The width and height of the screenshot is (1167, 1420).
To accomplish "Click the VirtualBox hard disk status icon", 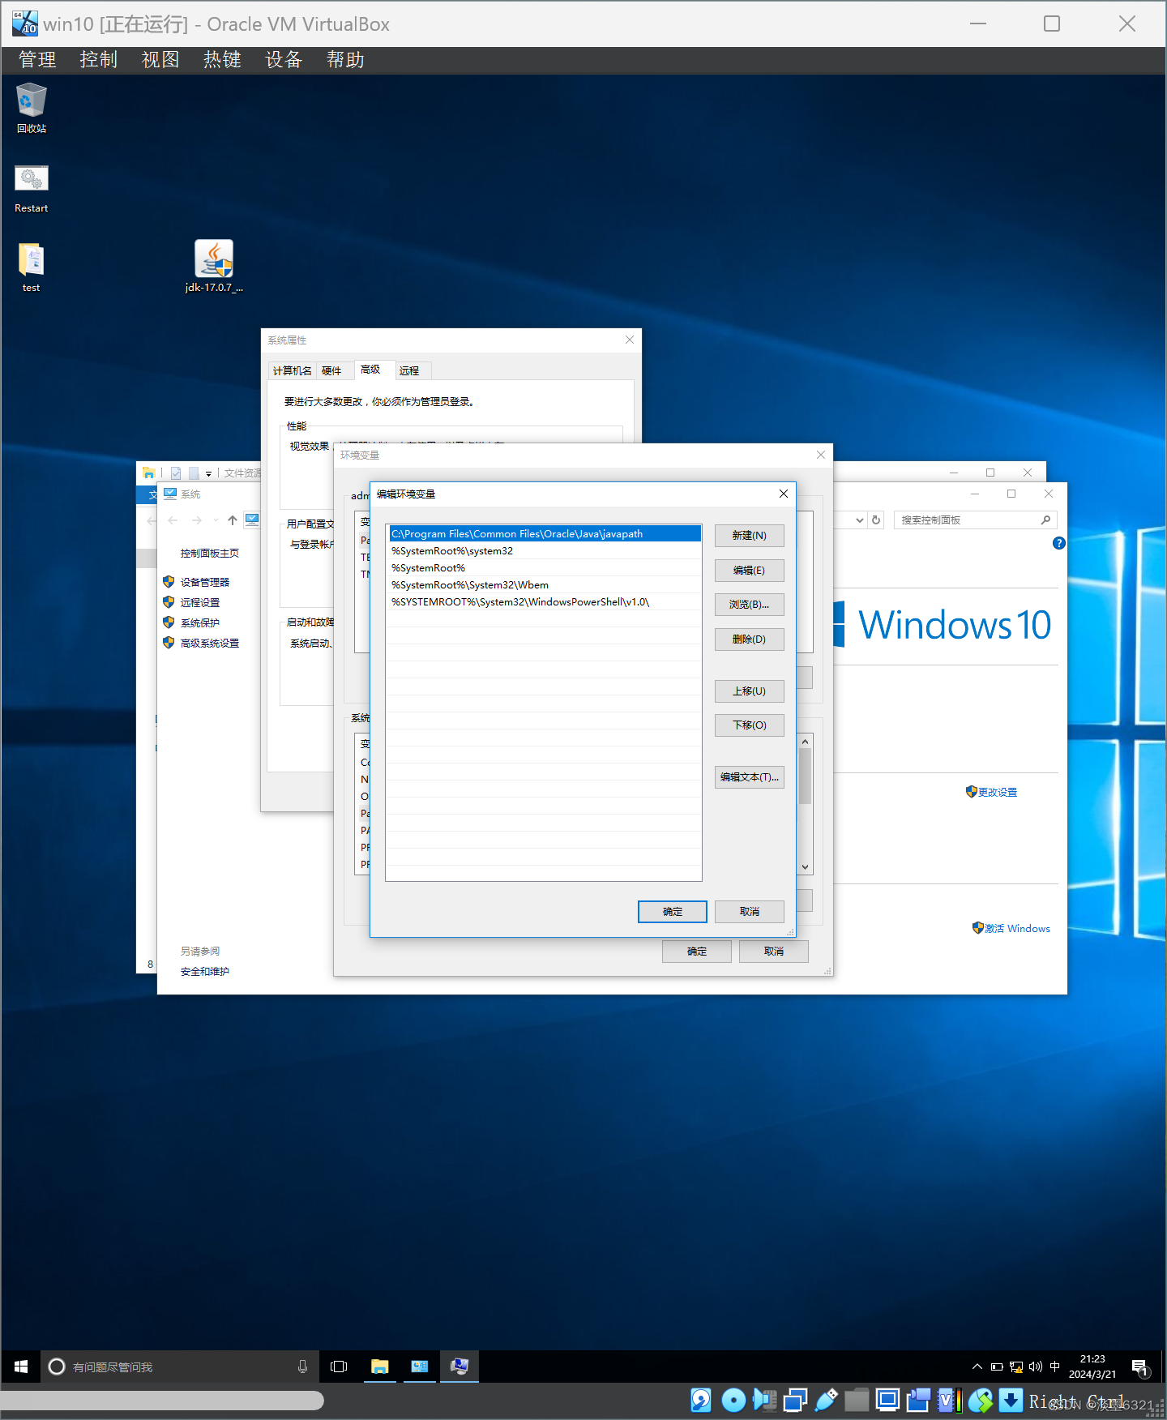I will point(701,1400).
